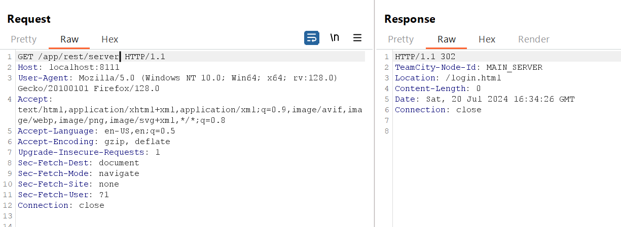
Task: Click the text/html,application/xhtml+xml accept value line
Action: (x=190, y=110)
